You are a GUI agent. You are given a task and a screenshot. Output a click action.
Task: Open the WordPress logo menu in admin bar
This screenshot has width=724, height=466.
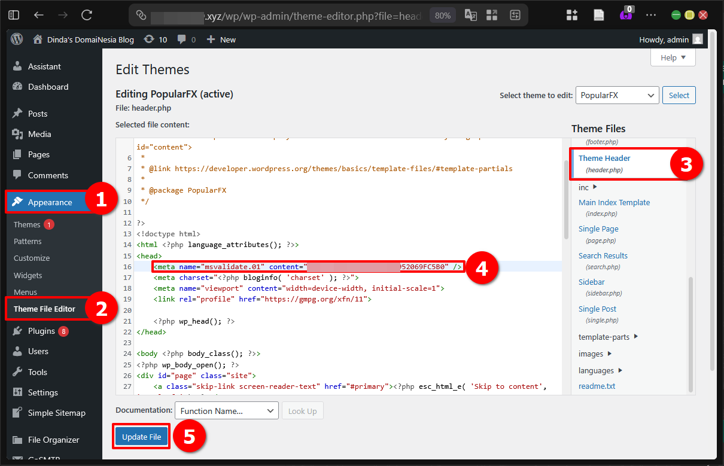pyautogui.click(x=16, y=39)
